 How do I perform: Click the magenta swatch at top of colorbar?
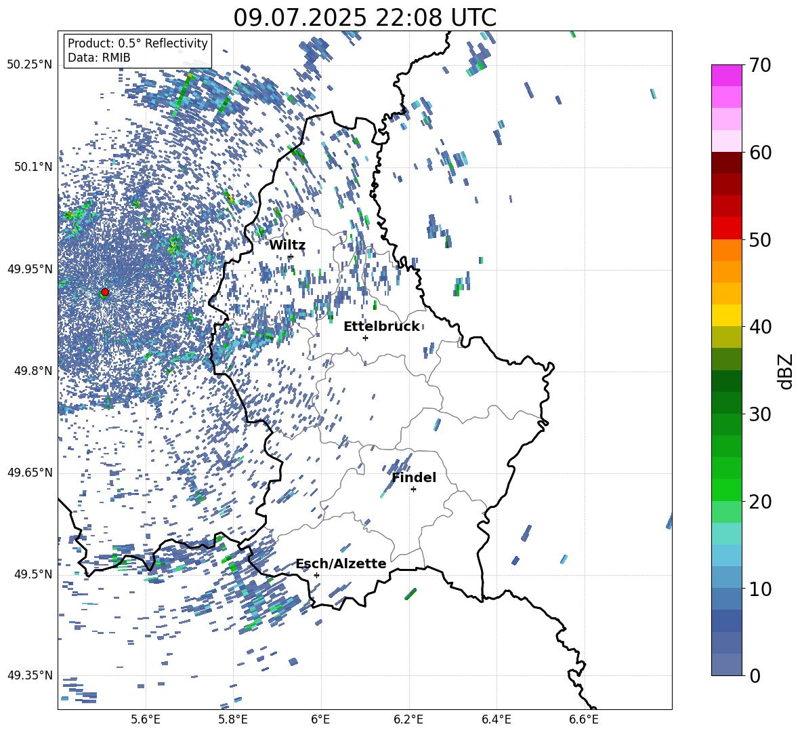point(726,75)
